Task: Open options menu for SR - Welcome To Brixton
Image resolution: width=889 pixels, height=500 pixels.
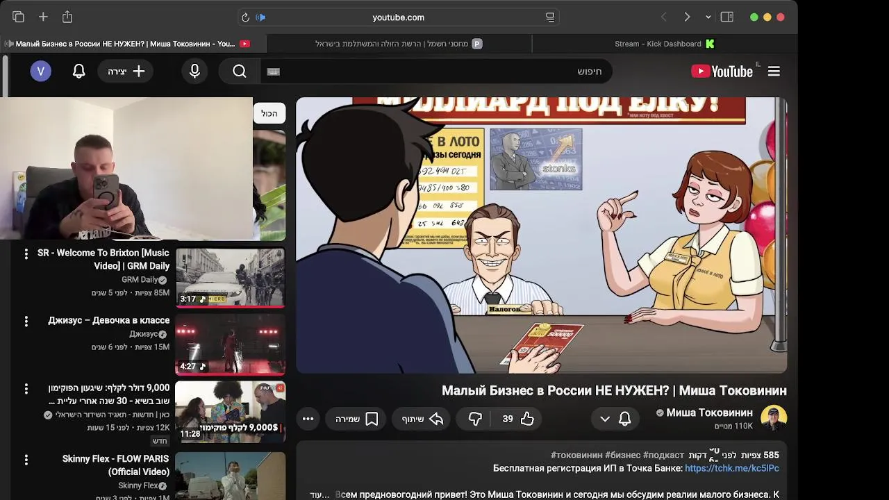Action: coord(26,253)
